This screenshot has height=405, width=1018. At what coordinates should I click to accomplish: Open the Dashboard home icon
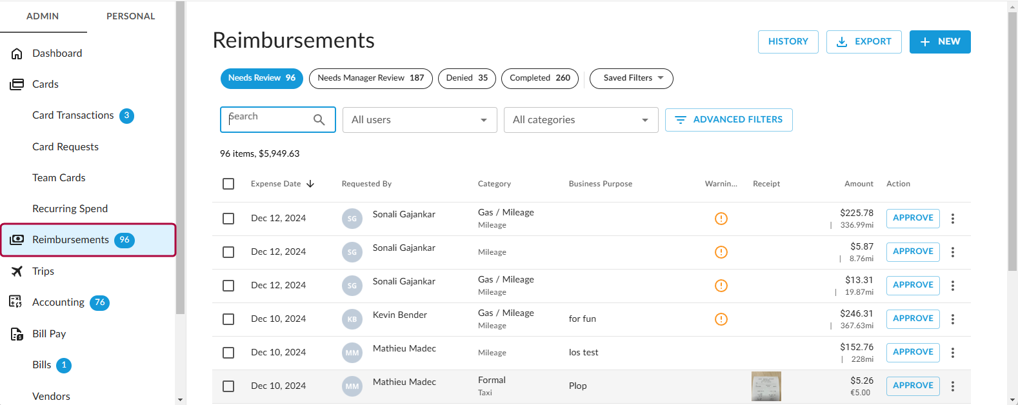pos(17,54)
